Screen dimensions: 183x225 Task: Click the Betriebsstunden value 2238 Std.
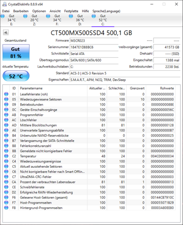pos(167,67)
